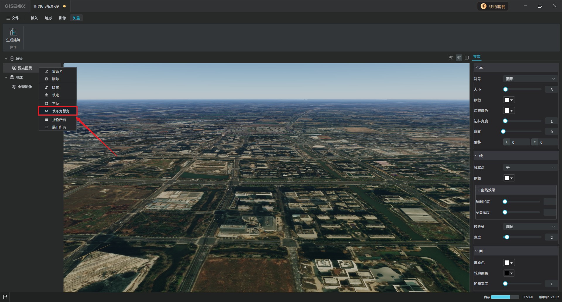Collapse the dashed line effect (虚线效果) section

(x=478, y=190)
